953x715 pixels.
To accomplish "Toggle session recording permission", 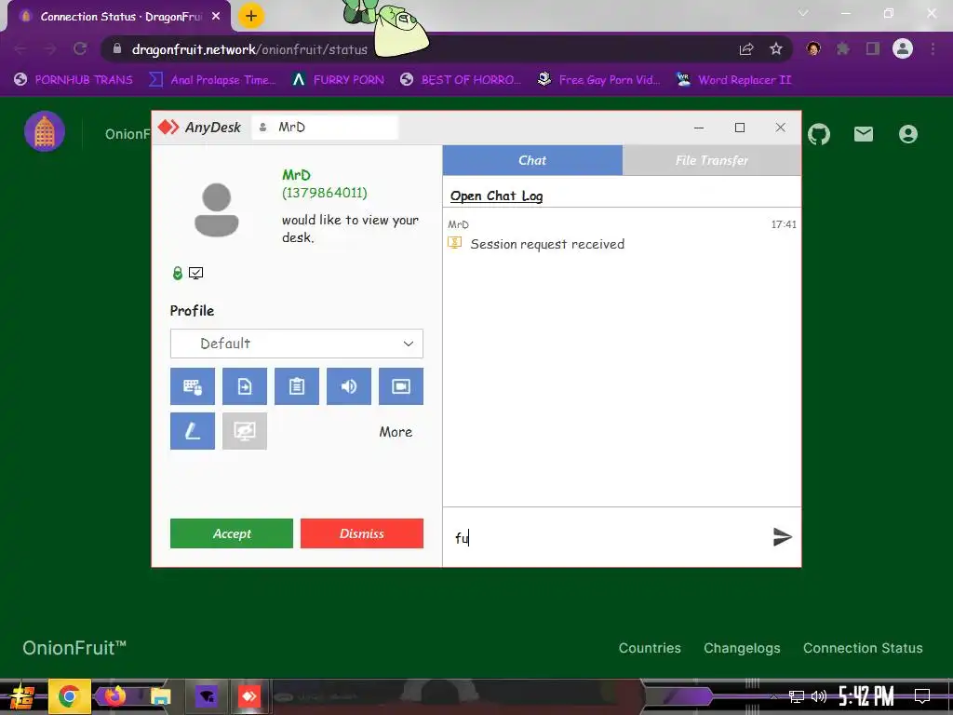I will [401, 386].
